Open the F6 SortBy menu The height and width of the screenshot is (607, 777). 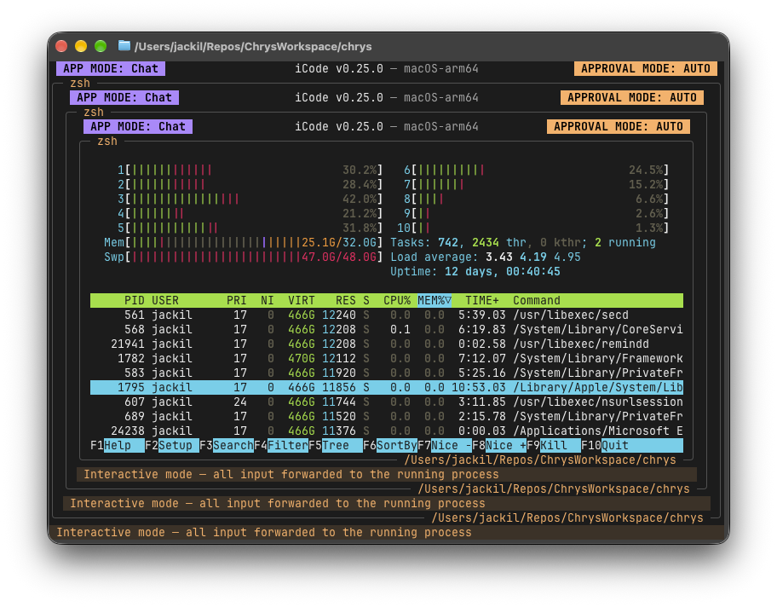(x=390, y=445)
